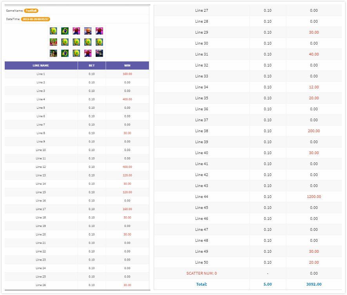
Task: Select the SCATTER NUM: 0 row label
Action: (202, 273)
